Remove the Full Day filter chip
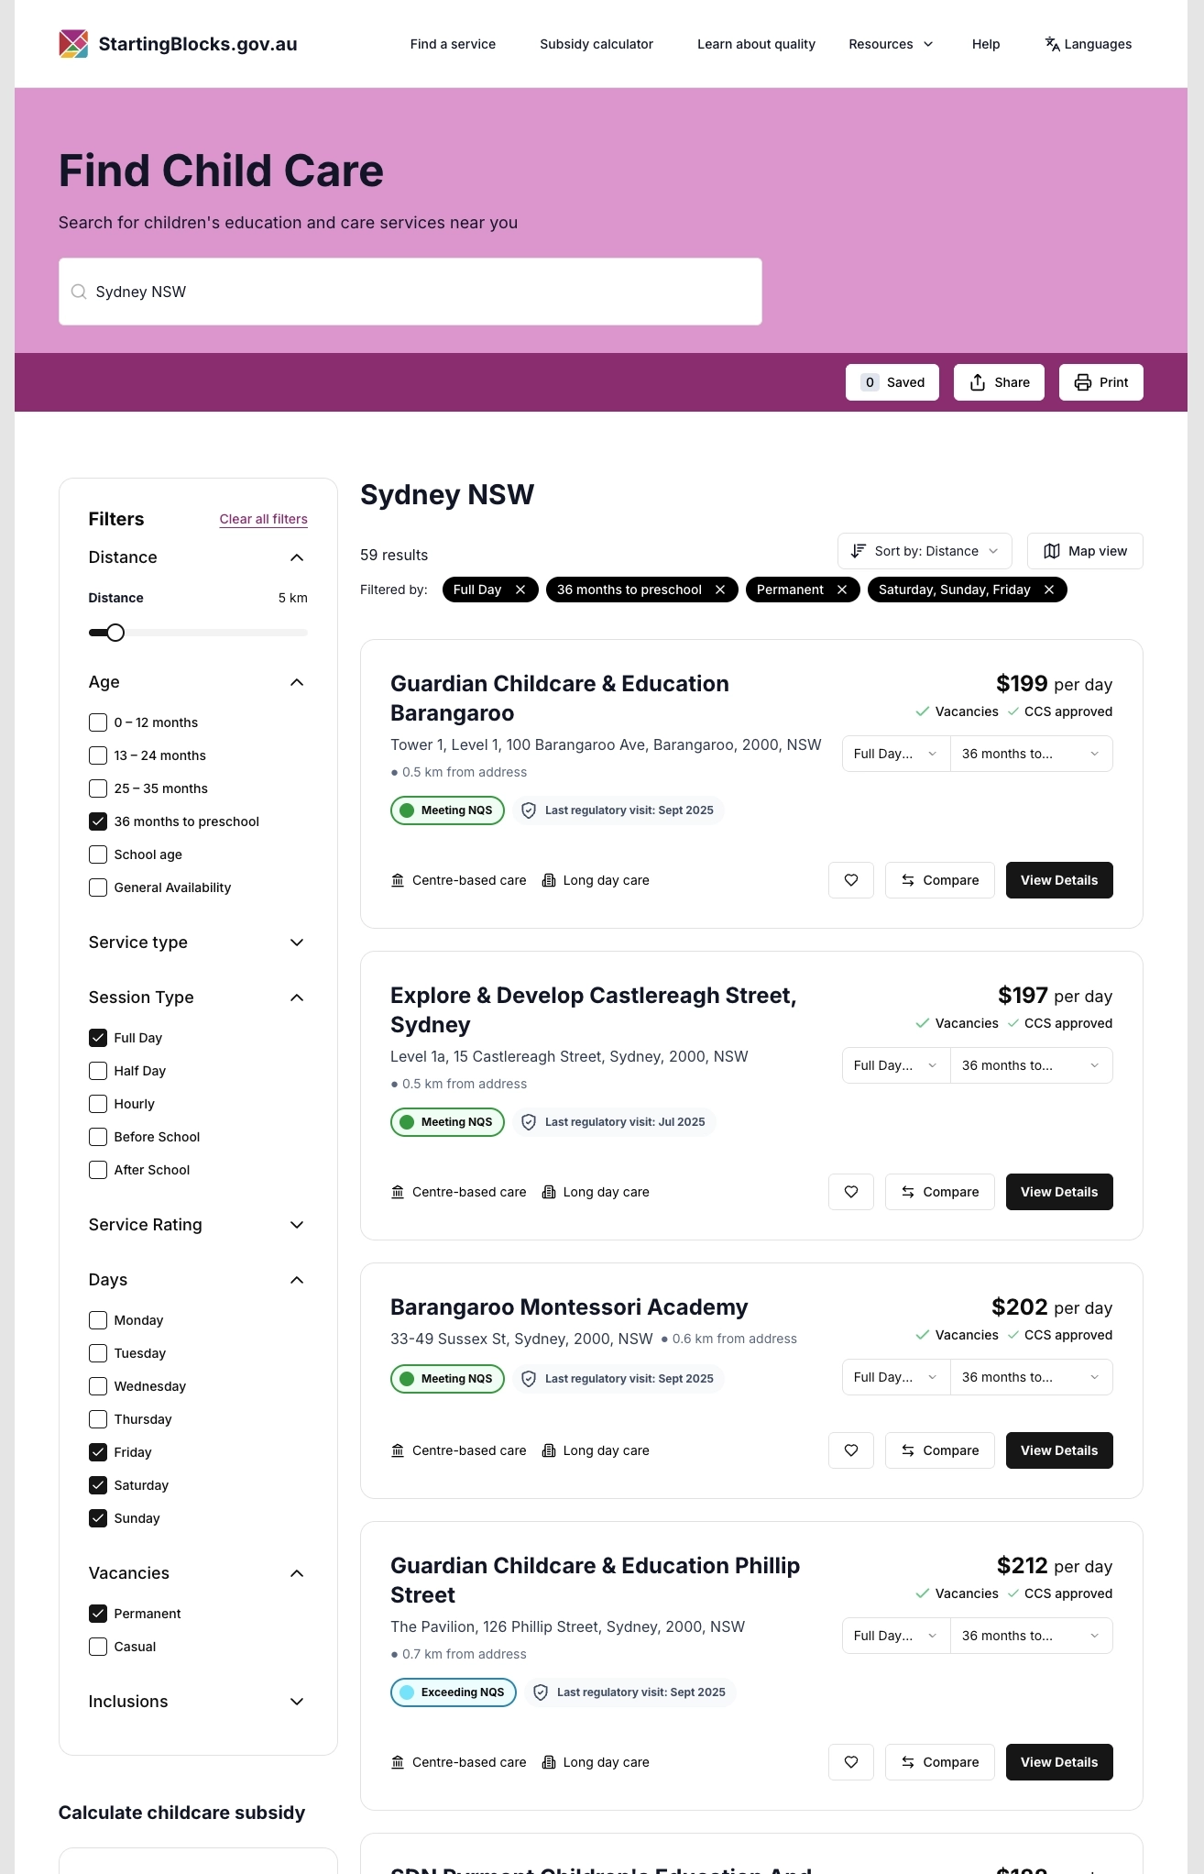This screenshot has height=1874, width=1204. [x=520, y=590]
